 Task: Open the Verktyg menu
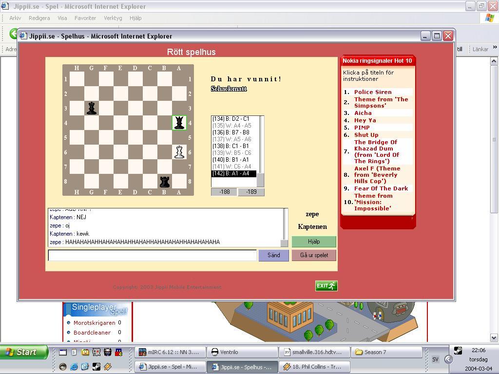(x=113, y=18)
